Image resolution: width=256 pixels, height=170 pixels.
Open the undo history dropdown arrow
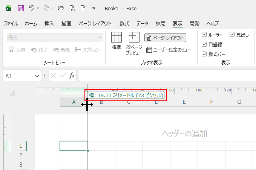38,8
